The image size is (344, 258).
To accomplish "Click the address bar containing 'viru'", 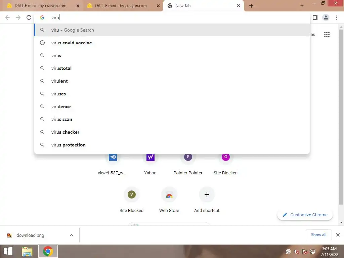I will pyautogui.click(x=172, y=17).
